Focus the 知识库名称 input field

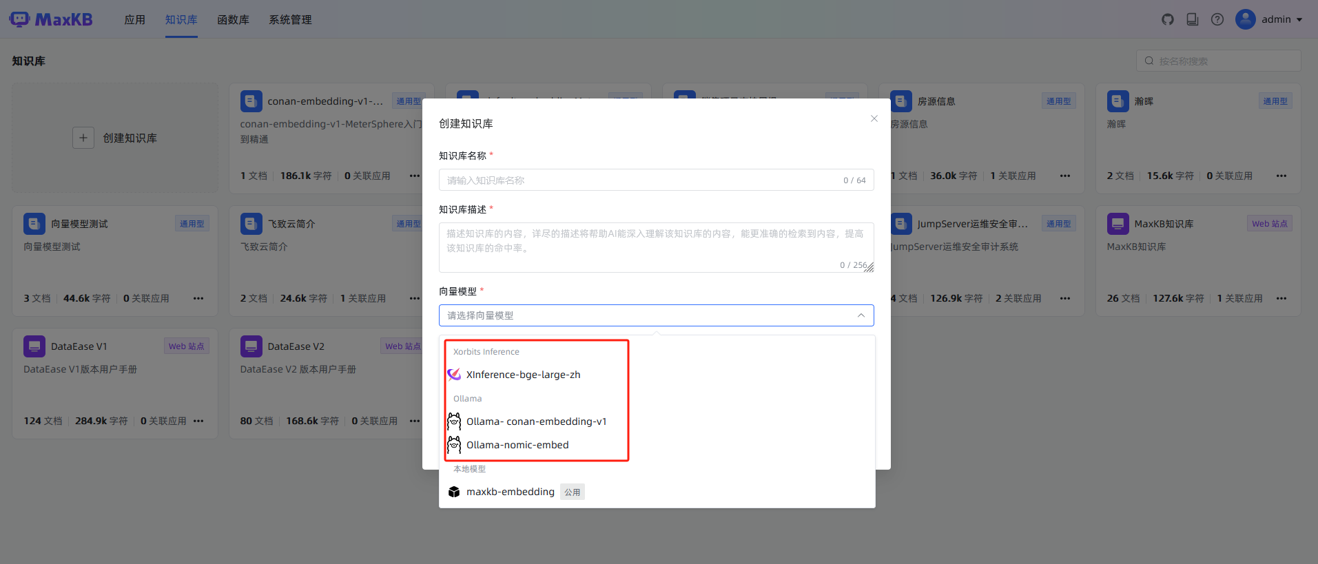657,180
